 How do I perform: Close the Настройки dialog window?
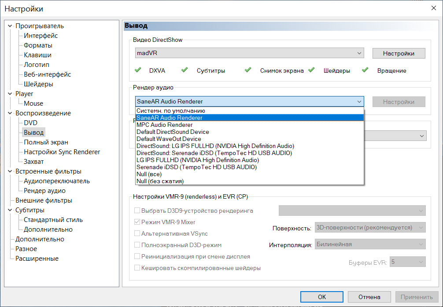tap(434, 9)
